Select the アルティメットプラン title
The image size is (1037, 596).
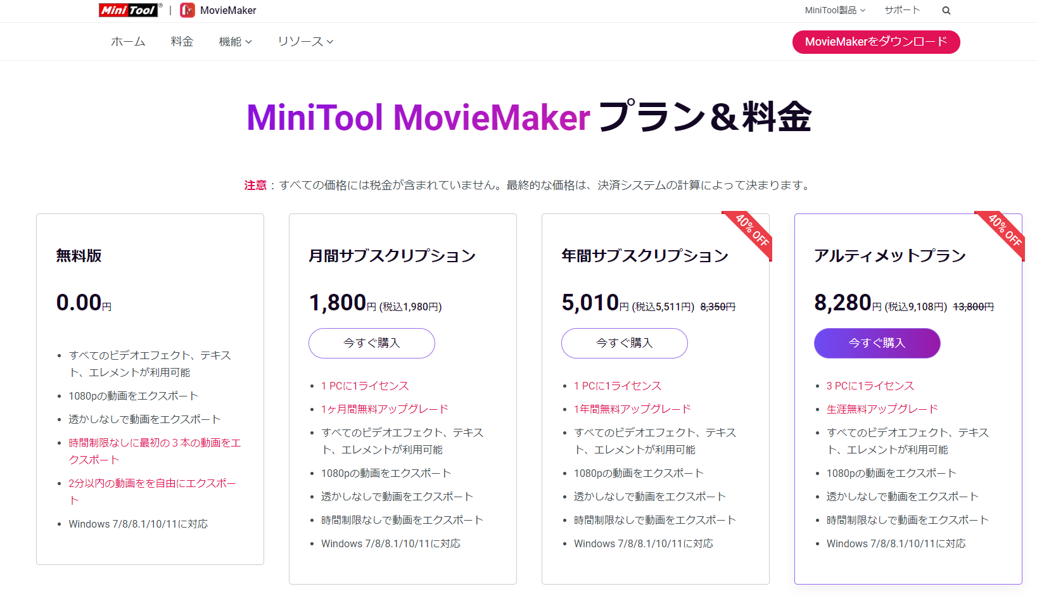[x=890, y=256]
